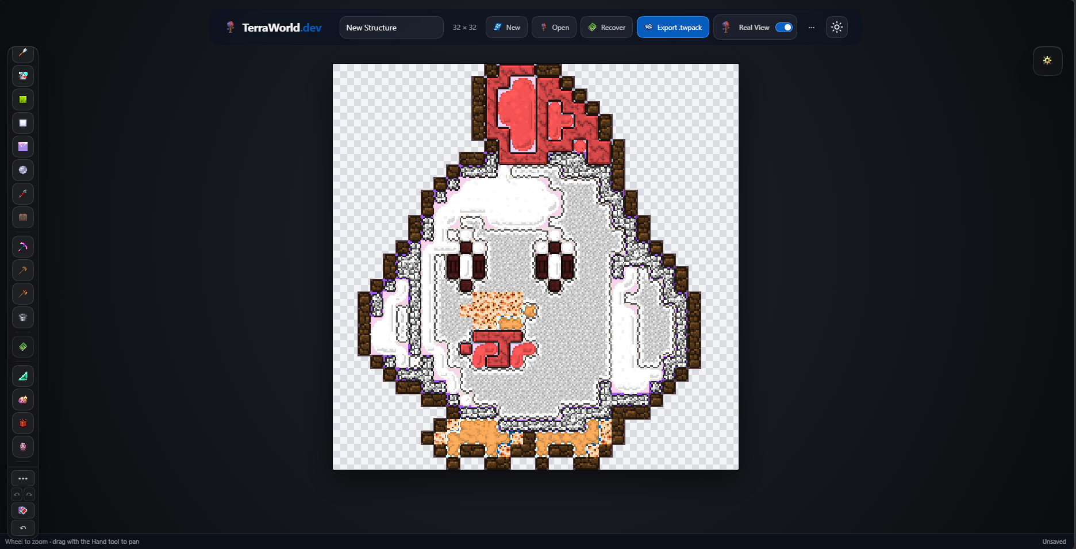Toggle light theme with header sun button

pyautogui.click(x=837, y=27)
